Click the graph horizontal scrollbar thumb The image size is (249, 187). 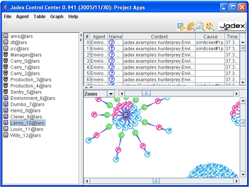coord(156,181)
